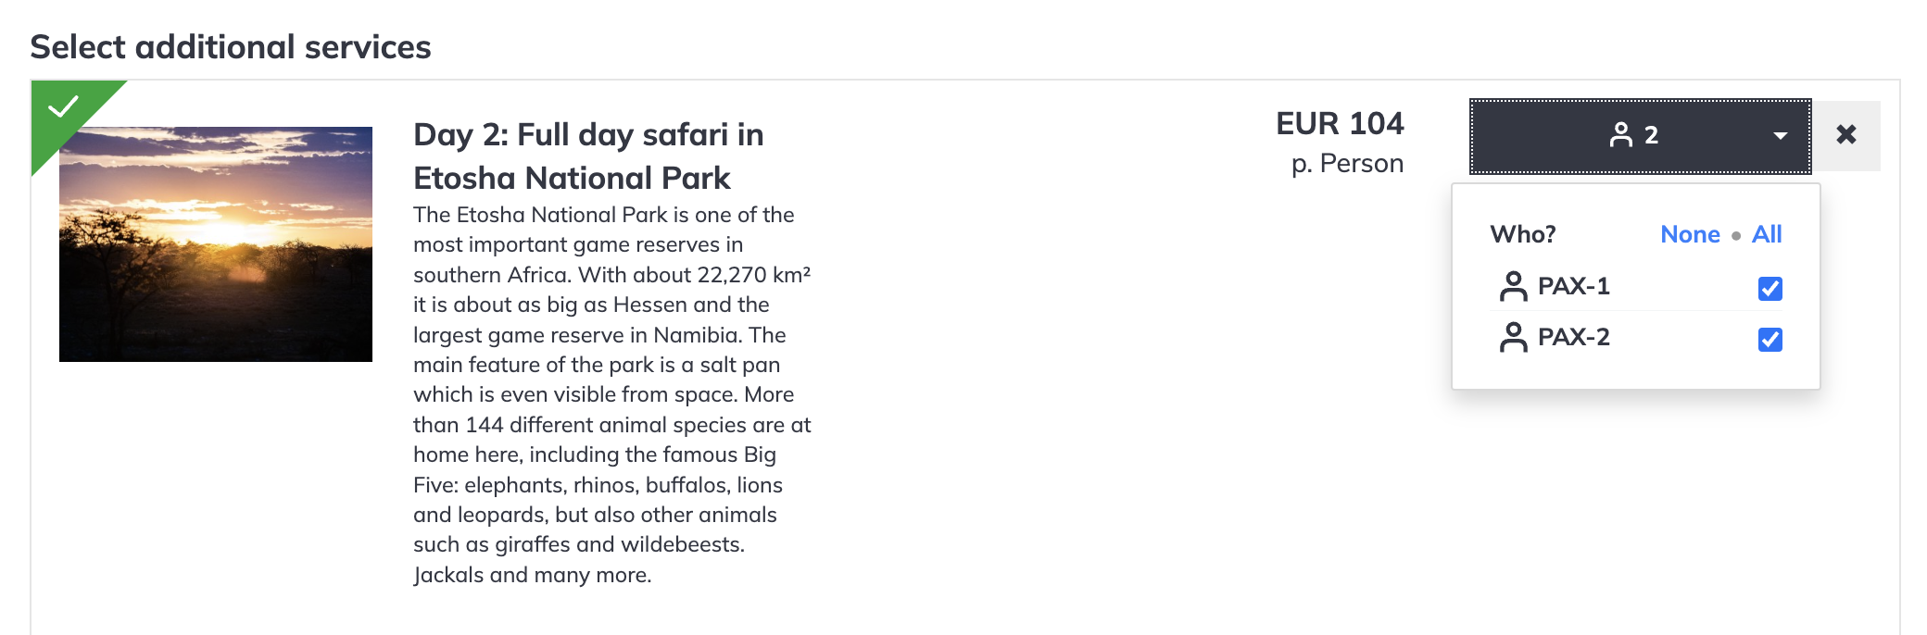
Task: Click the Who? heading in popup
Action: (x=1523, y=234)
